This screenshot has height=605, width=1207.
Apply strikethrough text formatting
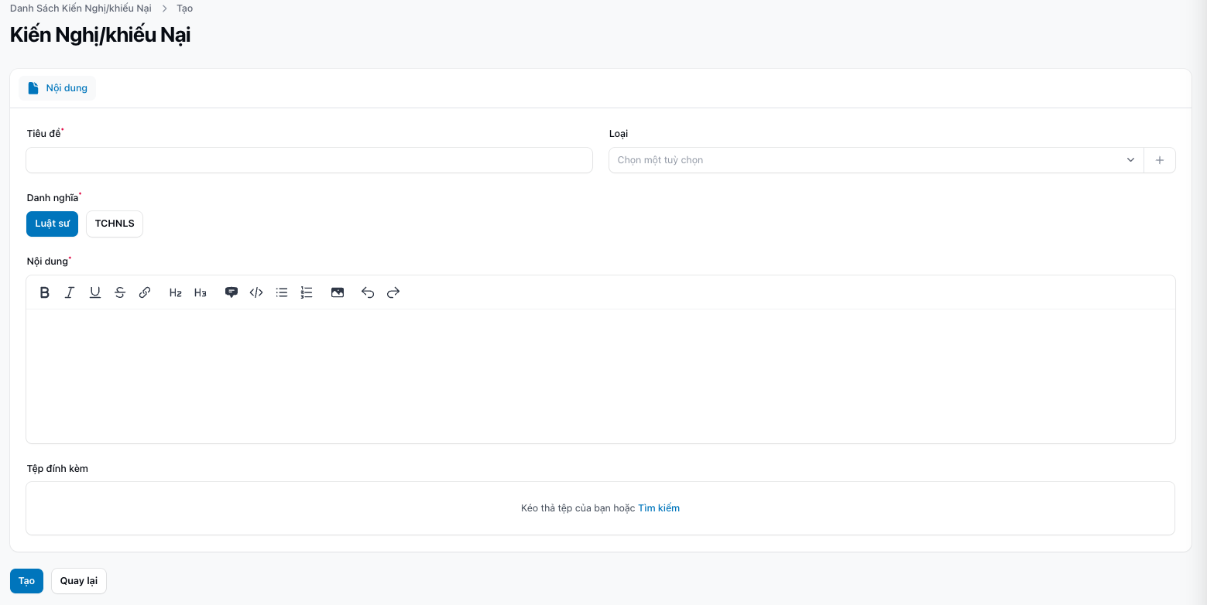coord(120,292)
